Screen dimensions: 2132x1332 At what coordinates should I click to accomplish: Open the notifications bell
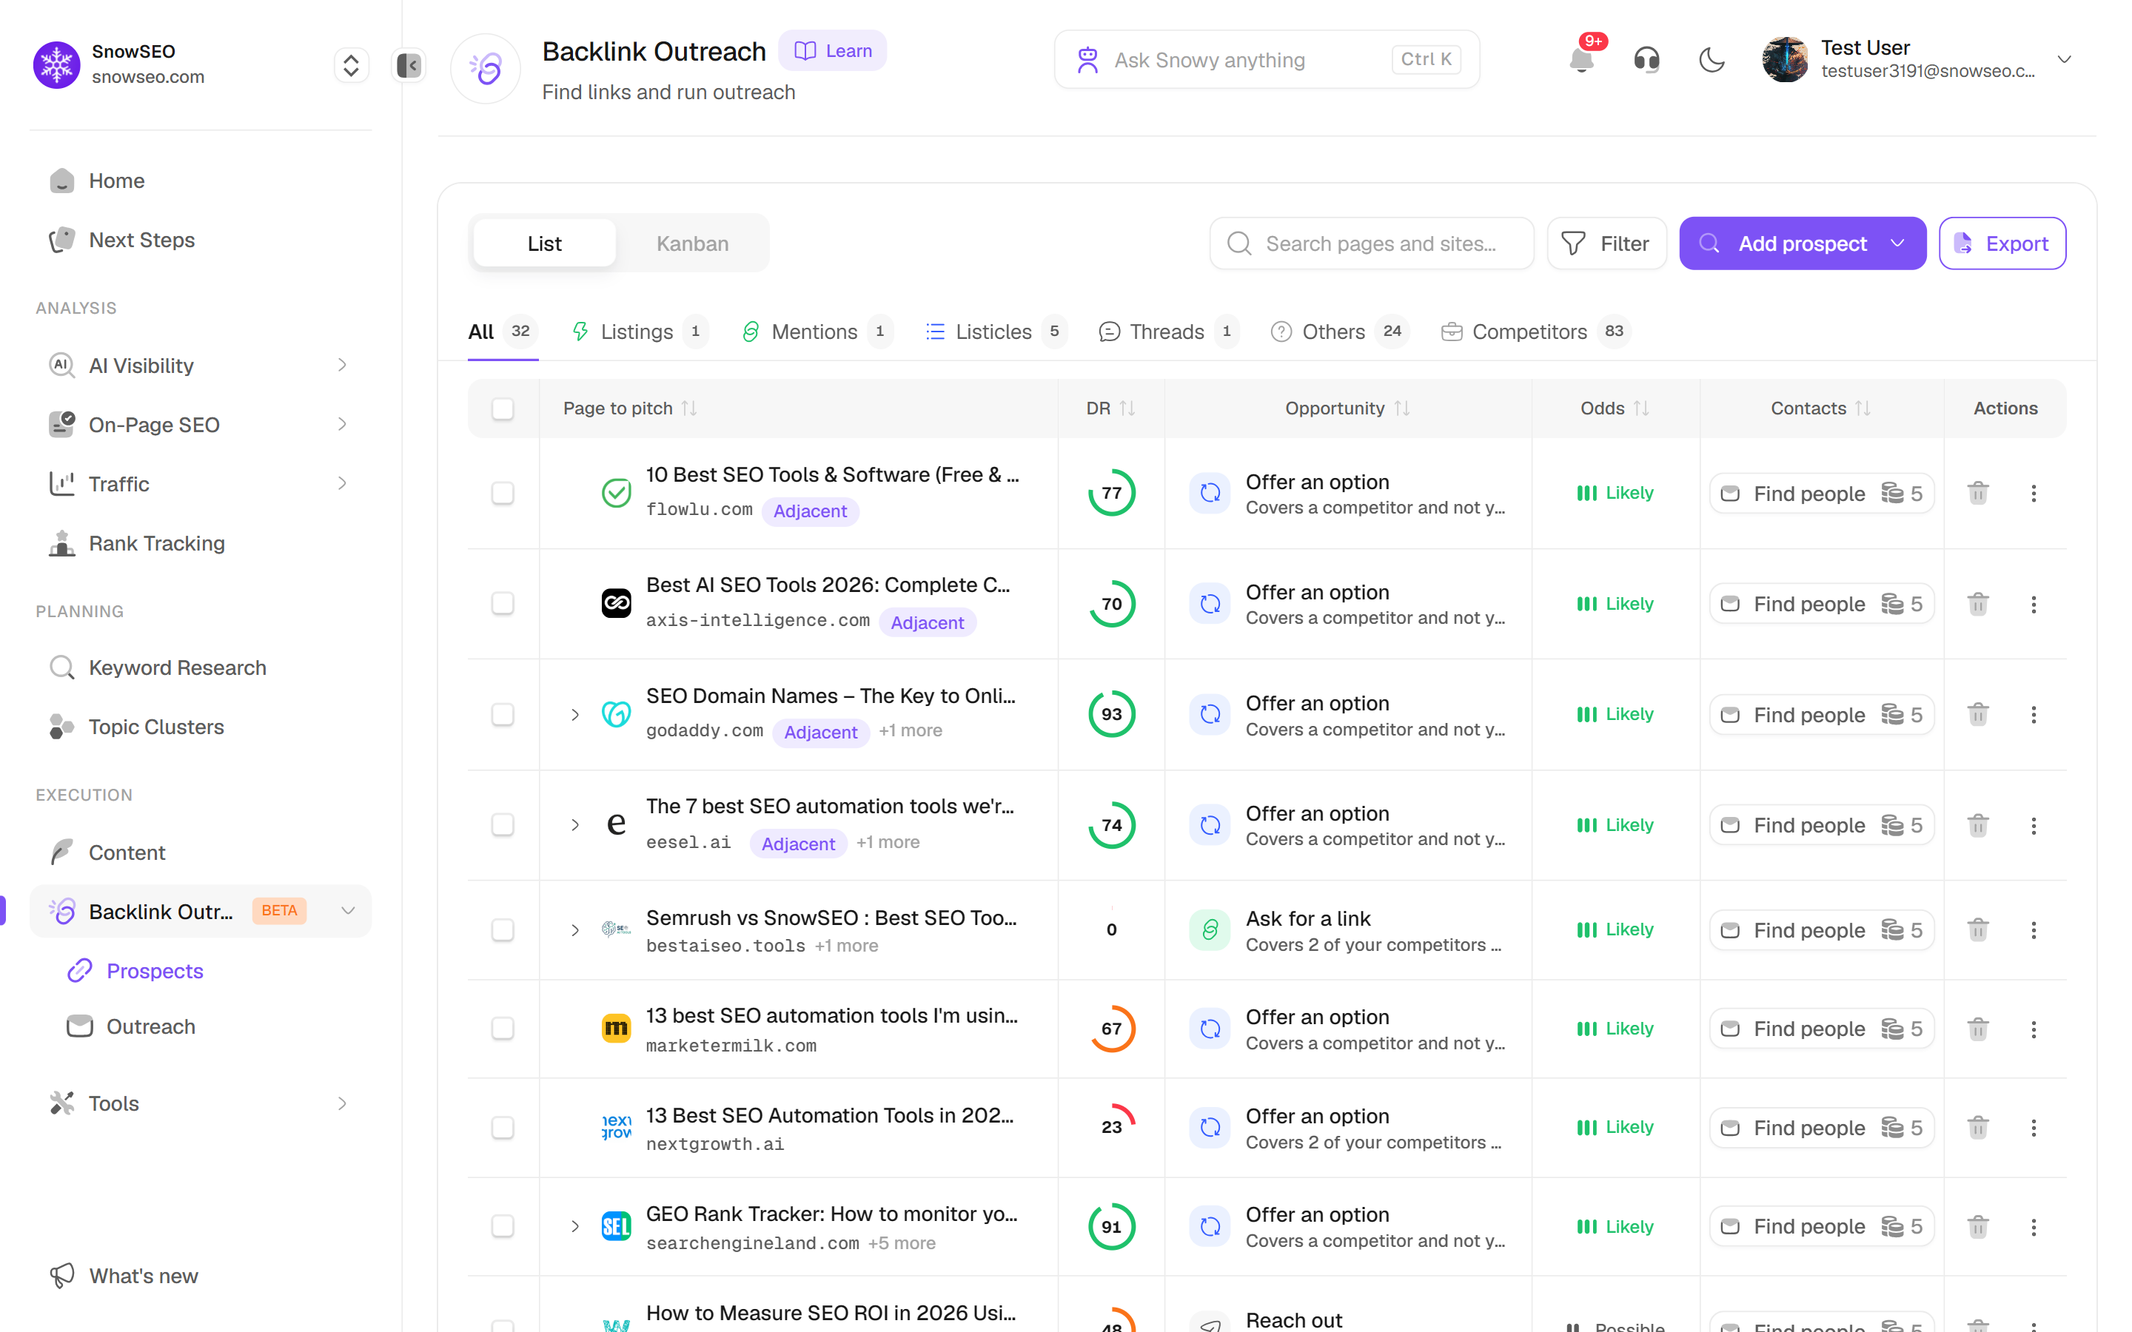[1581, 60]
